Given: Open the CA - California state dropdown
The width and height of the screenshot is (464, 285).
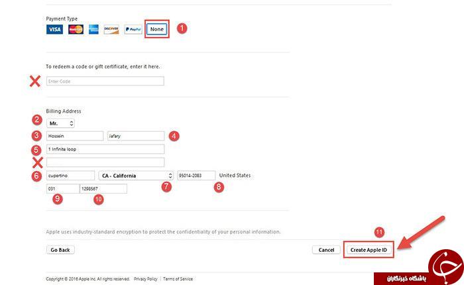Looking at the screenshot, I should [x=136, y=176].
